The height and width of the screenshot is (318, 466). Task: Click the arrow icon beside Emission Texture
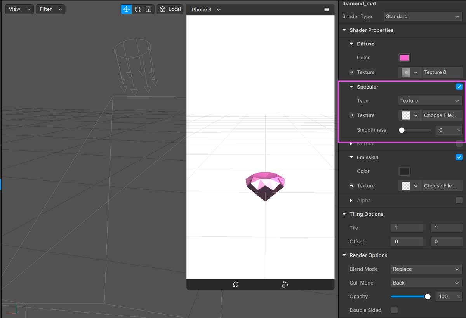(x=351, y=186)
